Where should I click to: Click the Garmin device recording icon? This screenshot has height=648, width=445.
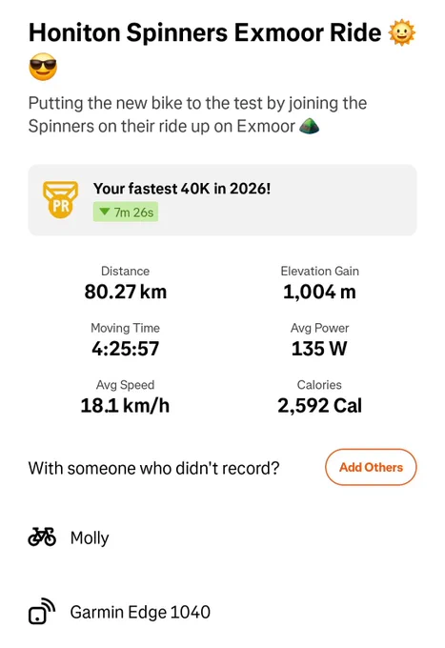tap(42, 611)
